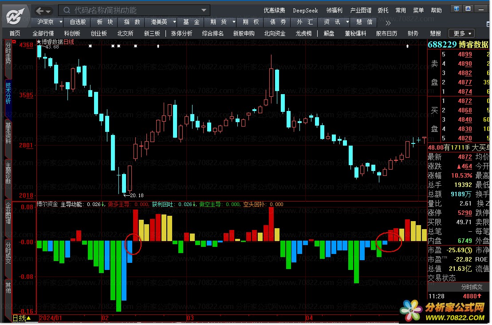Switch to 分时走势 side view
Image resolution: width=492 pixels, height=325 pixels.
click(x=8, y=54)
